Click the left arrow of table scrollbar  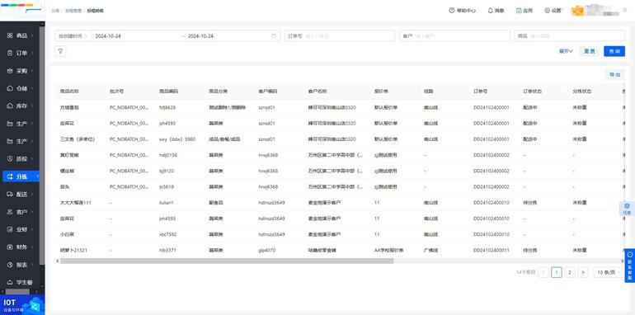click(x=58, y=261)
